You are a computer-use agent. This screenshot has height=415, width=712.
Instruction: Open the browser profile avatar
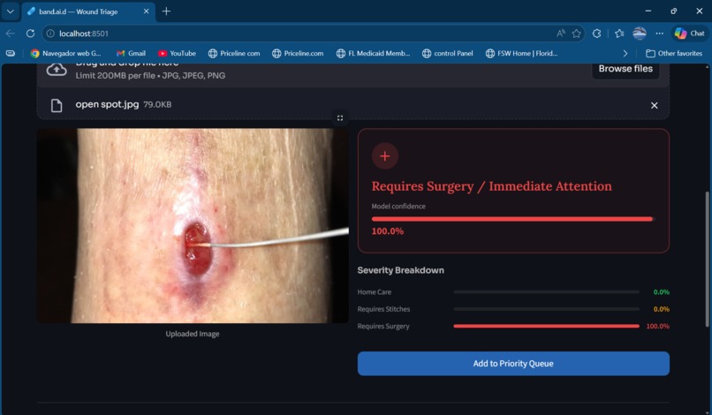click(x=640, y=34)
